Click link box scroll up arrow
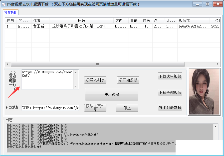 click(x=76, y=73)
